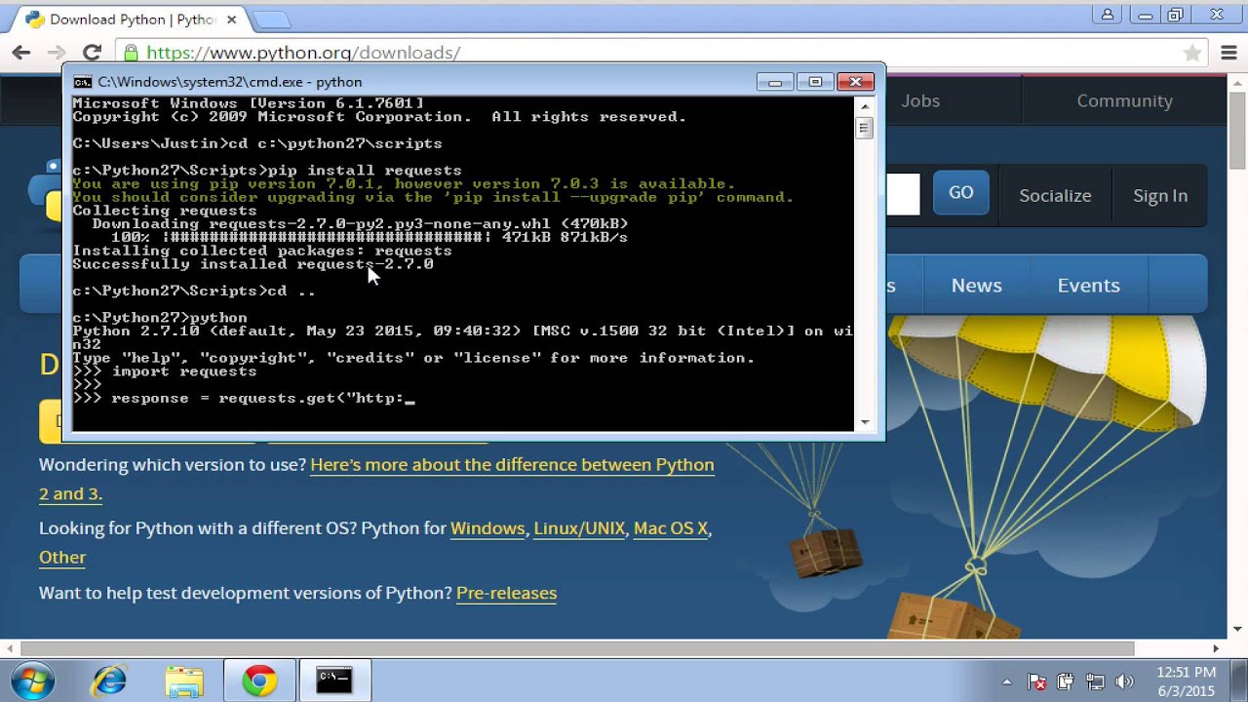Click the cmd window scrollbar thumb

864,128
